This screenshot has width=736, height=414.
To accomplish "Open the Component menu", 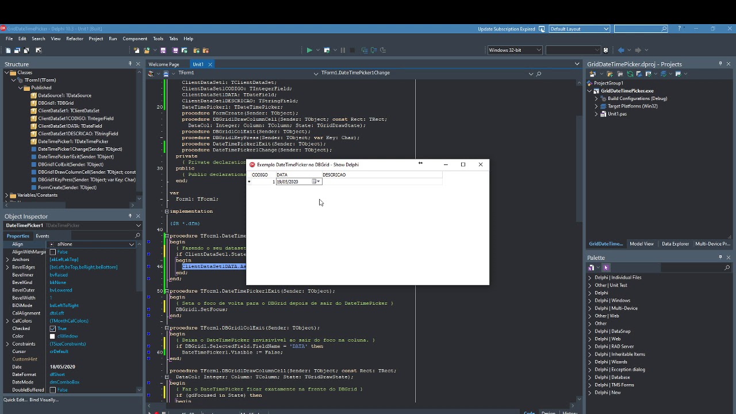I will coord(135,39).
